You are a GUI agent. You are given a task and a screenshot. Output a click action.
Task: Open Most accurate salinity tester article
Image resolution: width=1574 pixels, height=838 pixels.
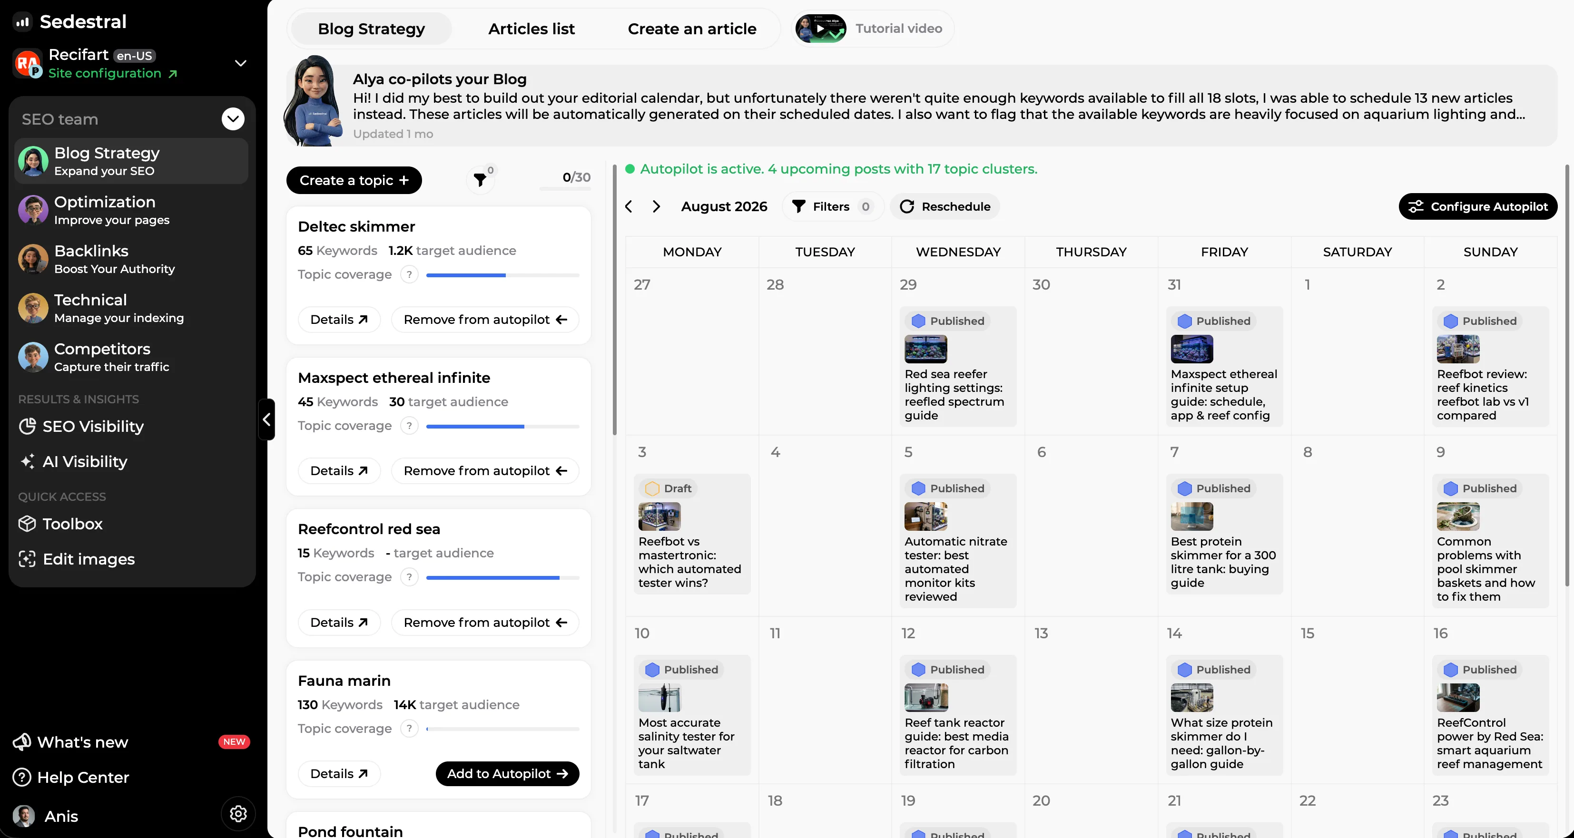pos(692,715)
